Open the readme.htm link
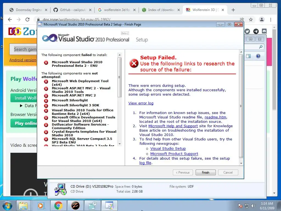This screenshot has height=211, width=281. coord(215,117)
